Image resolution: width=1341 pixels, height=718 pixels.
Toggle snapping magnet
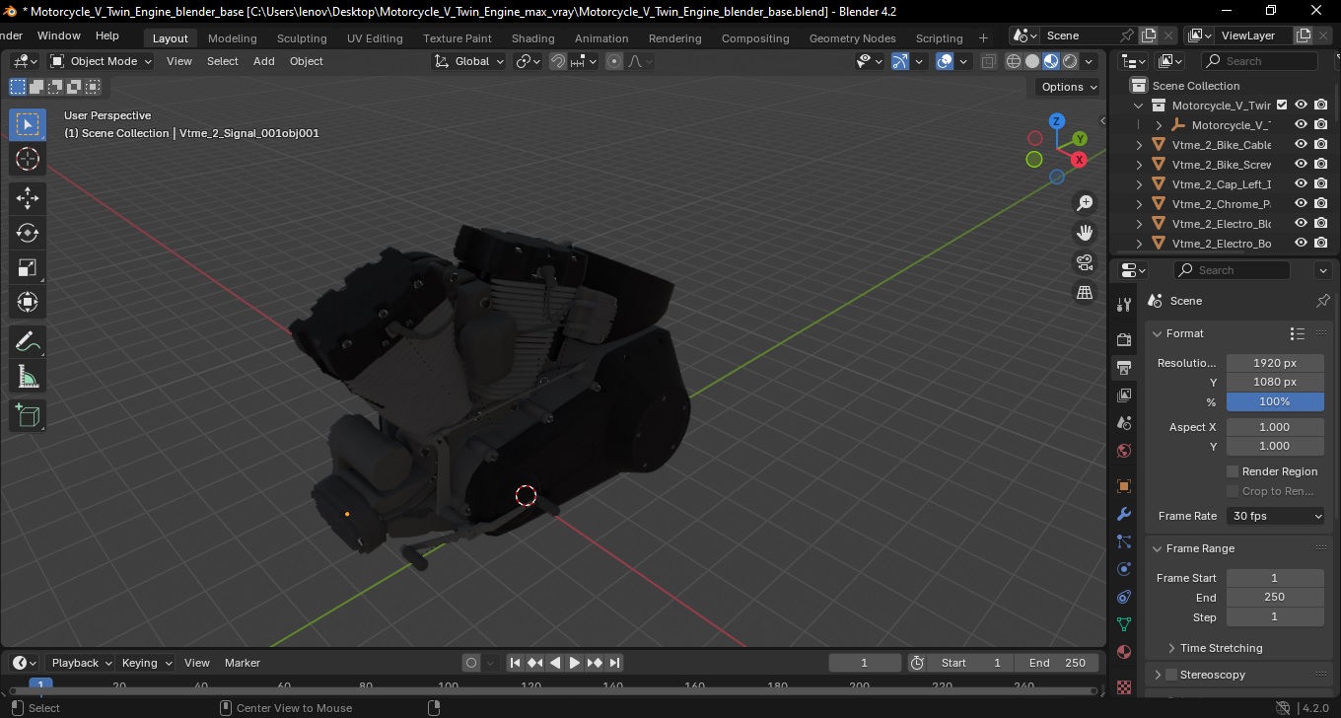click(x=558, y=61)
